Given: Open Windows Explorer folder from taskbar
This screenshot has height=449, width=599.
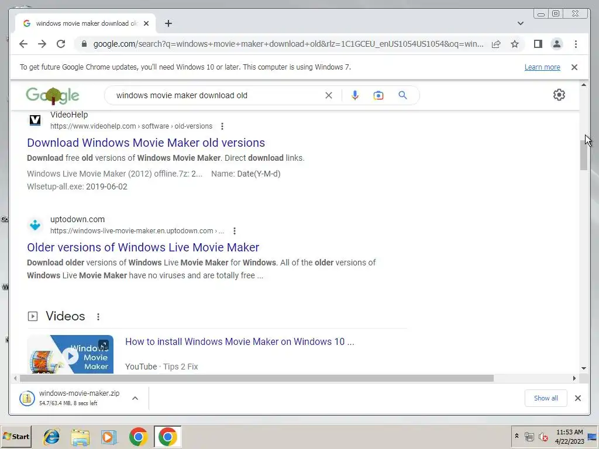Looking at the screenshot, I should tap(80, 437).
